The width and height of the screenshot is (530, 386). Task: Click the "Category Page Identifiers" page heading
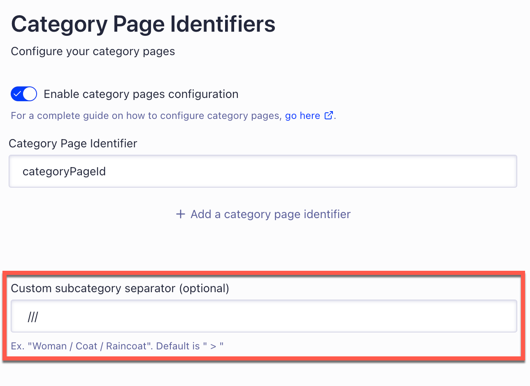(143, 24)
